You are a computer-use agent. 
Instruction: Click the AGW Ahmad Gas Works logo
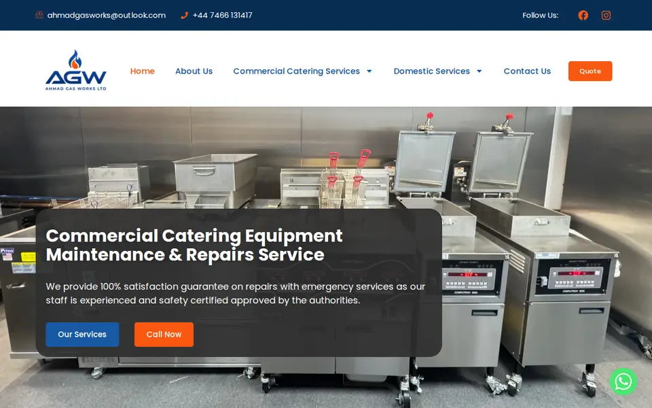(75, 70)
